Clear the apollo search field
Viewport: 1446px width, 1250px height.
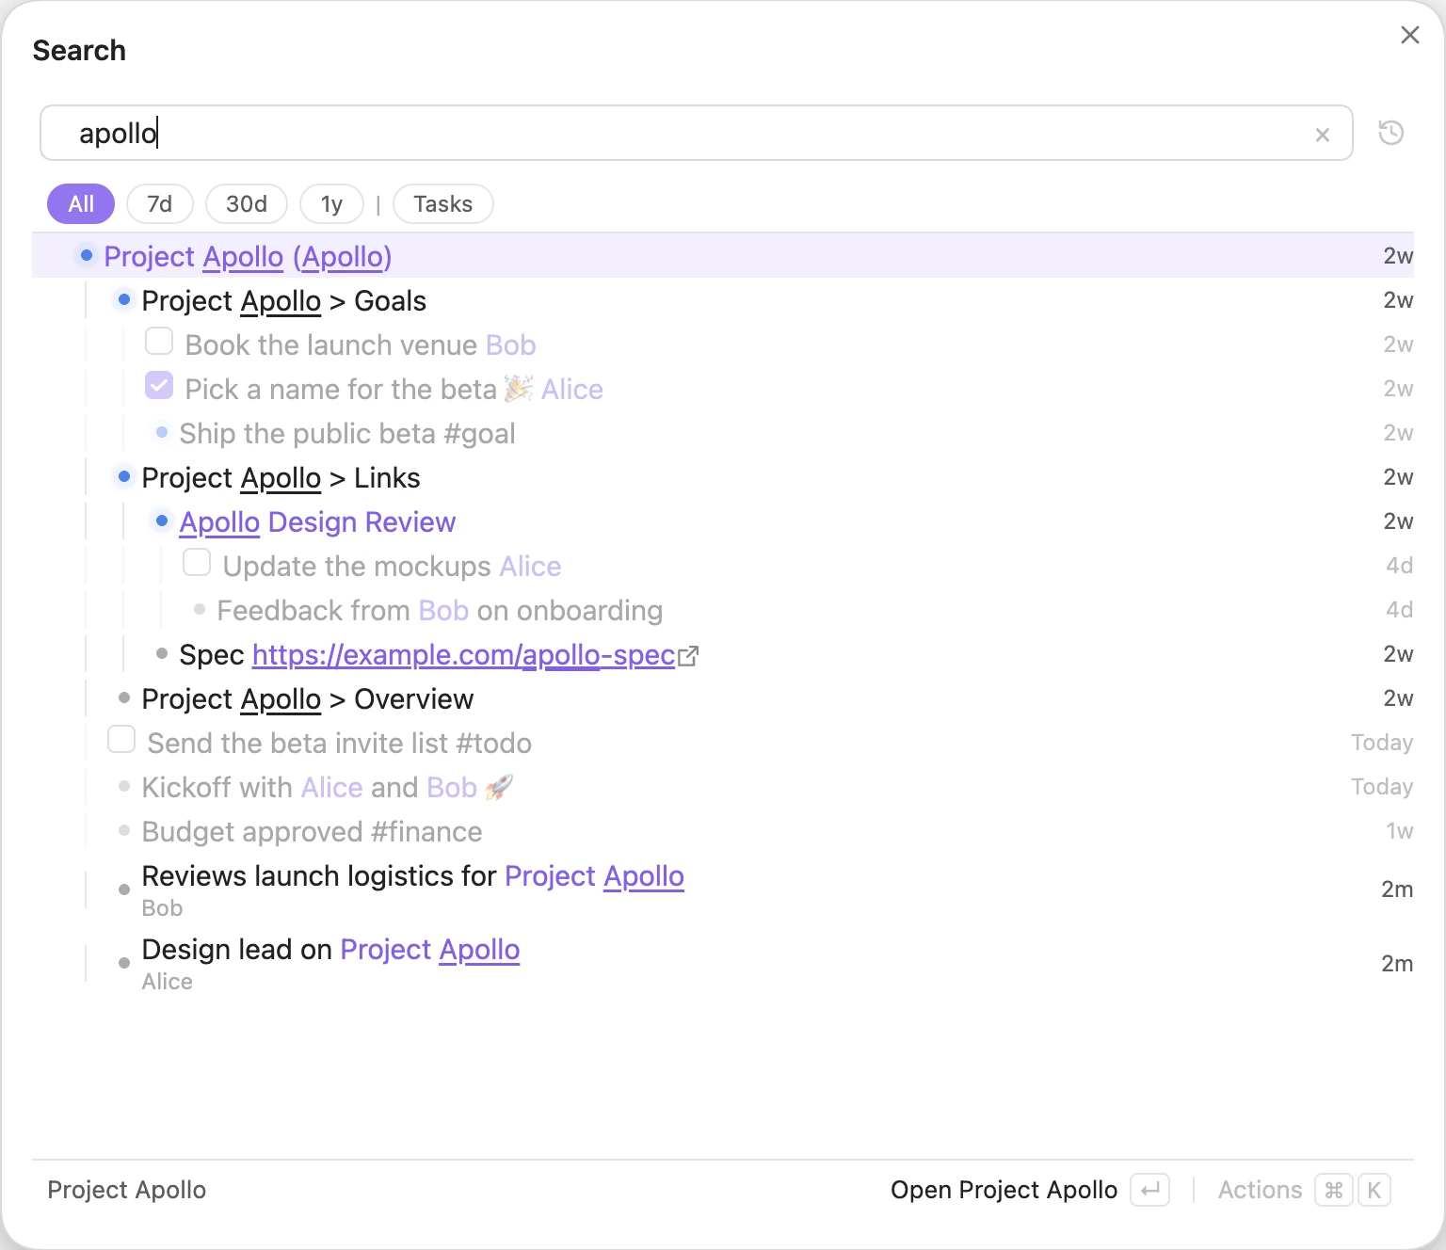(x=1323, y=135)
